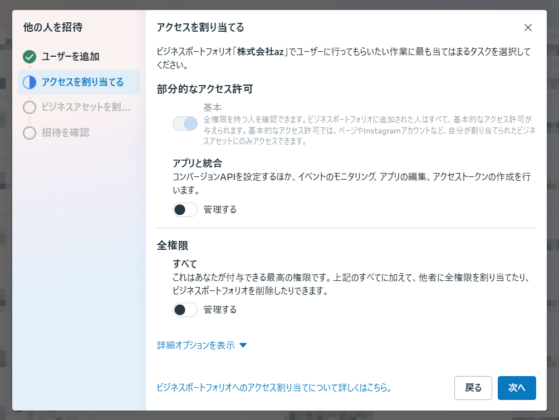Select the アクセスを割り当てる step

tap(82, 82)
